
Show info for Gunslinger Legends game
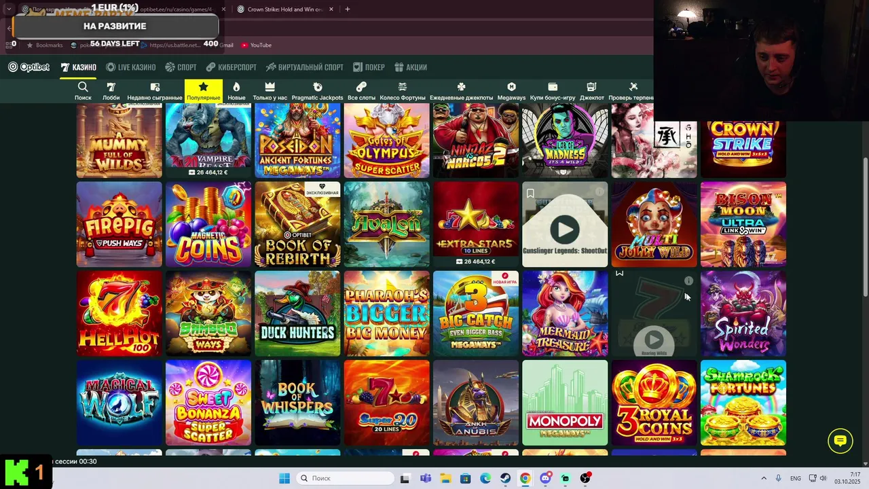click(599, 192)
